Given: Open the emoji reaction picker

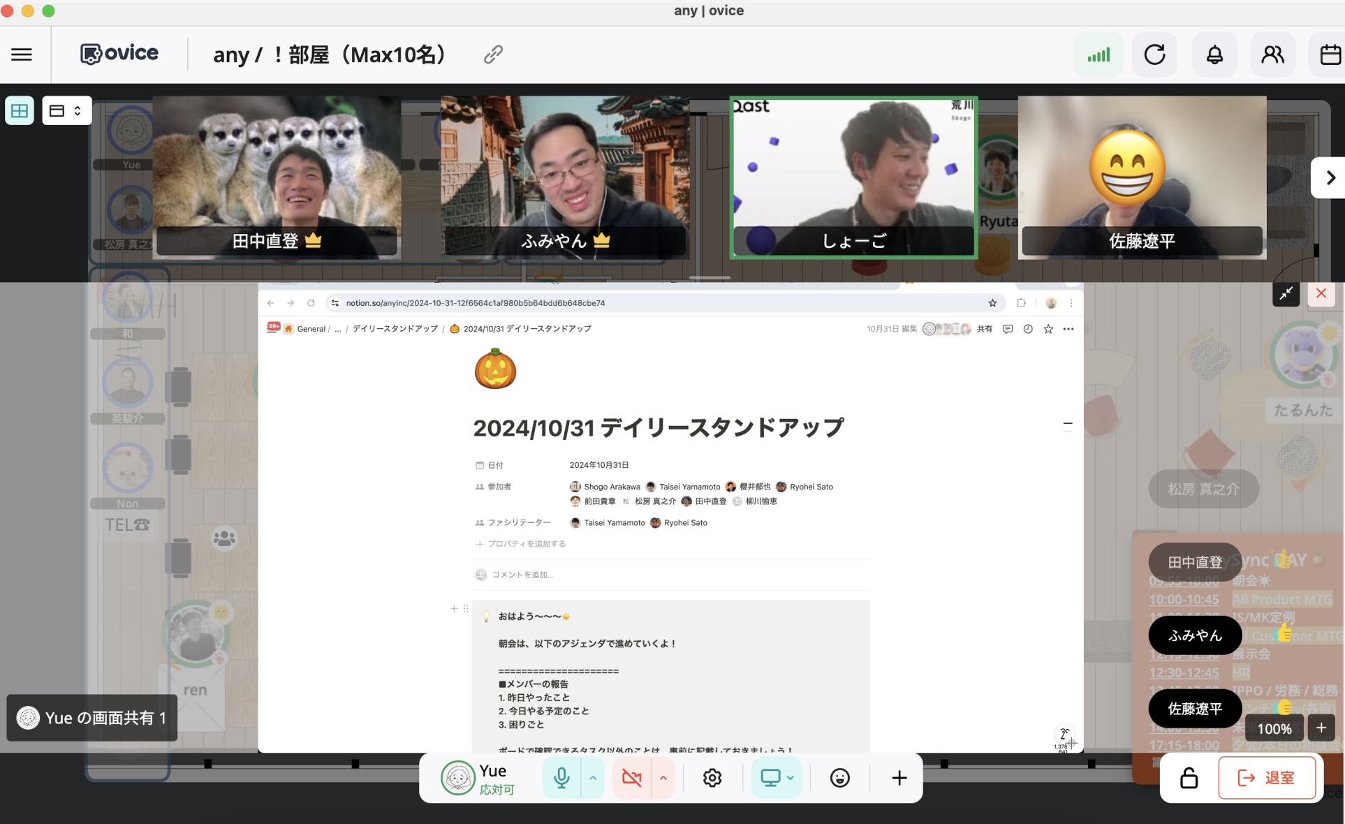Looking at the screenshot, I should click(839, 778).
